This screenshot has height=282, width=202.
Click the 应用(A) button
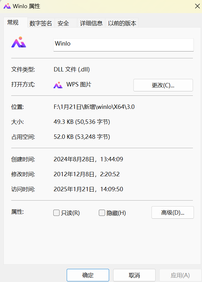pyautogui.click(x=180, y=275)
